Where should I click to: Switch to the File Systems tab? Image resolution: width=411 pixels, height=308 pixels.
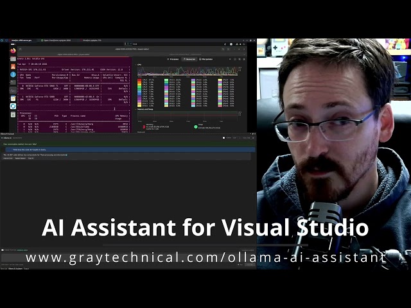click(x=206, y=59)
